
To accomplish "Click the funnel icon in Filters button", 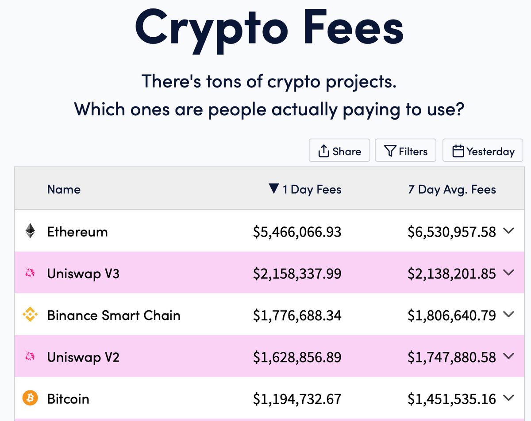I will coord(390,151).
